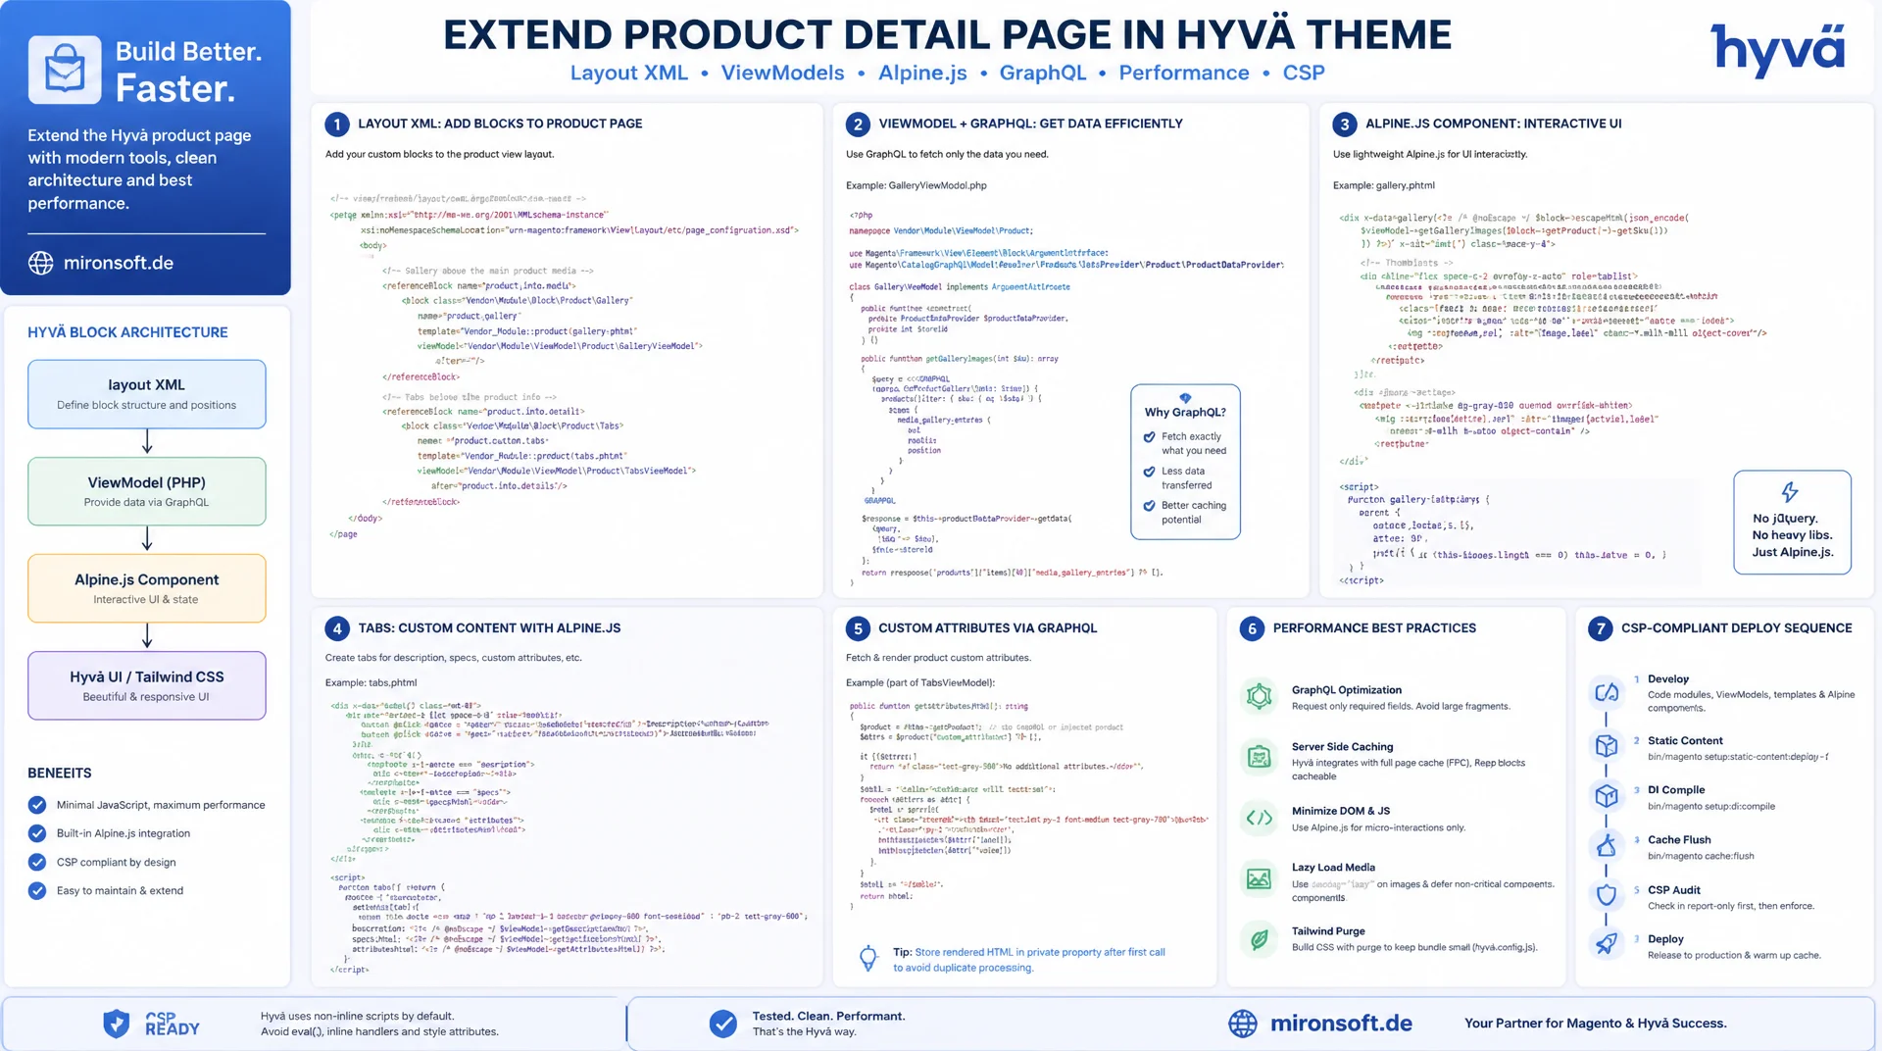Click the Tailwind Purge leaf icon

tap(1260, 939)
